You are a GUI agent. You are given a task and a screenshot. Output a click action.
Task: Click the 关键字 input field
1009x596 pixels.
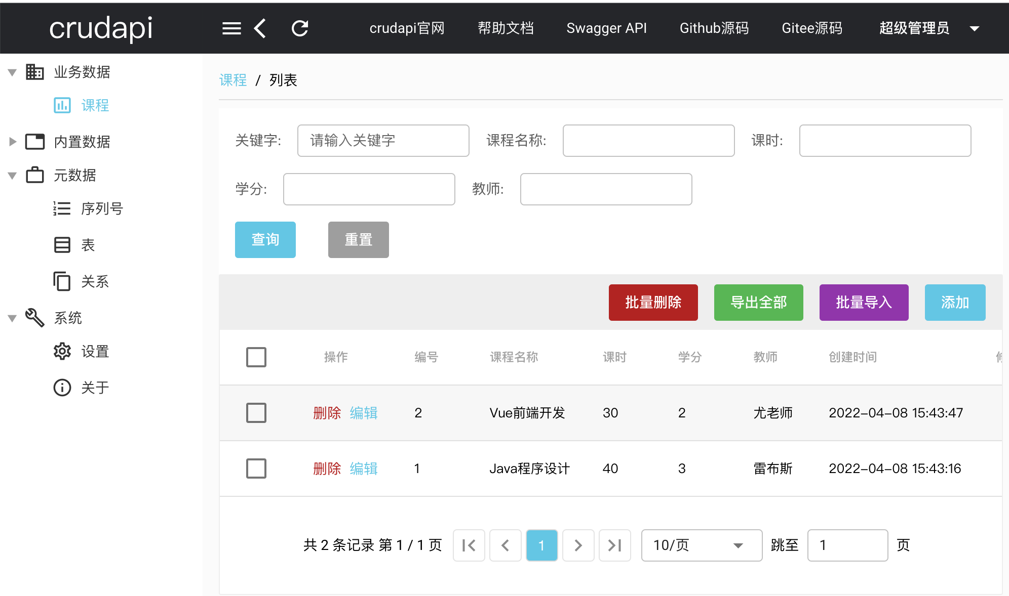click(x=383, y=141)
